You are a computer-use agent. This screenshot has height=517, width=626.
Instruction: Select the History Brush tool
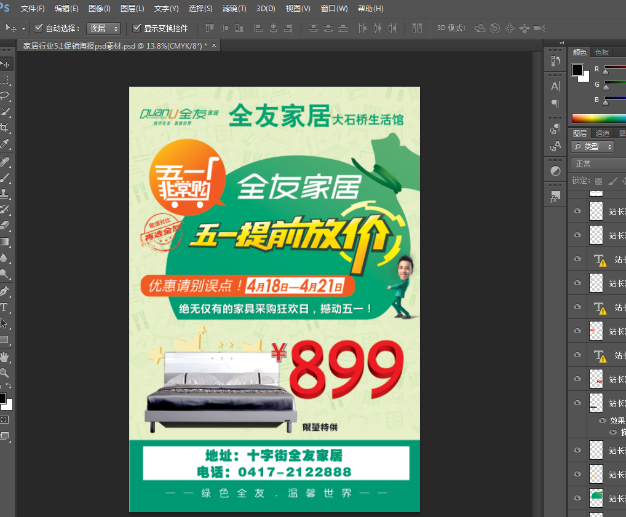tap(4, 209)
